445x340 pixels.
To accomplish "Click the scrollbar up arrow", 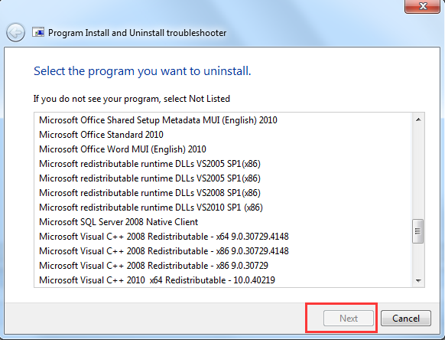I will click(418, 119).
